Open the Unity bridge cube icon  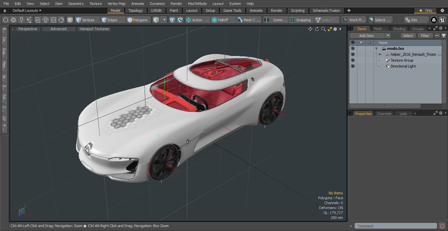(434, 20)
